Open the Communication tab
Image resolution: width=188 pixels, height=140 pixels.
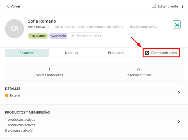pyautogui.click(x=164, y=53)
